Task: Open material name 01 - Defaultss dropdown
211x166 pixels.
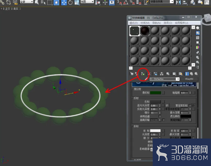Action: [x=178, y=79]
